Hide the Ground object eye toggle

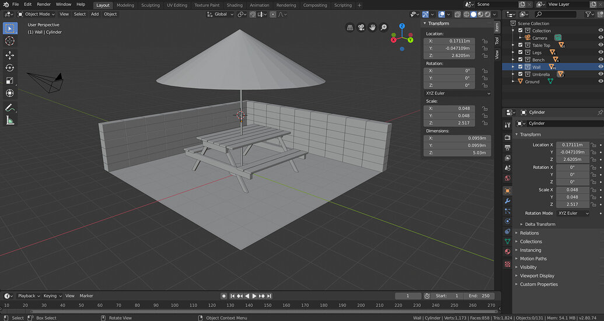600,81
